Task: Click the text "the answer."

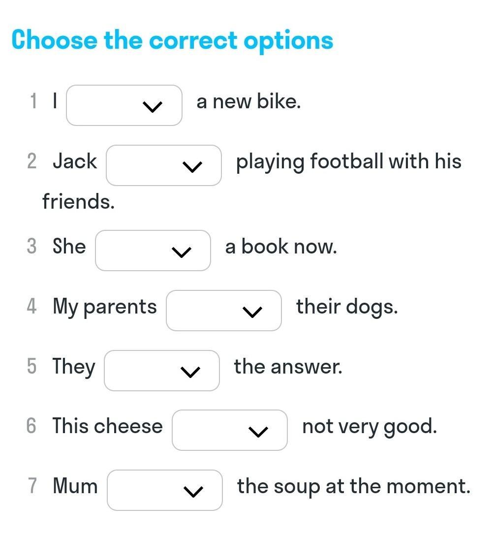Action: 288,367
